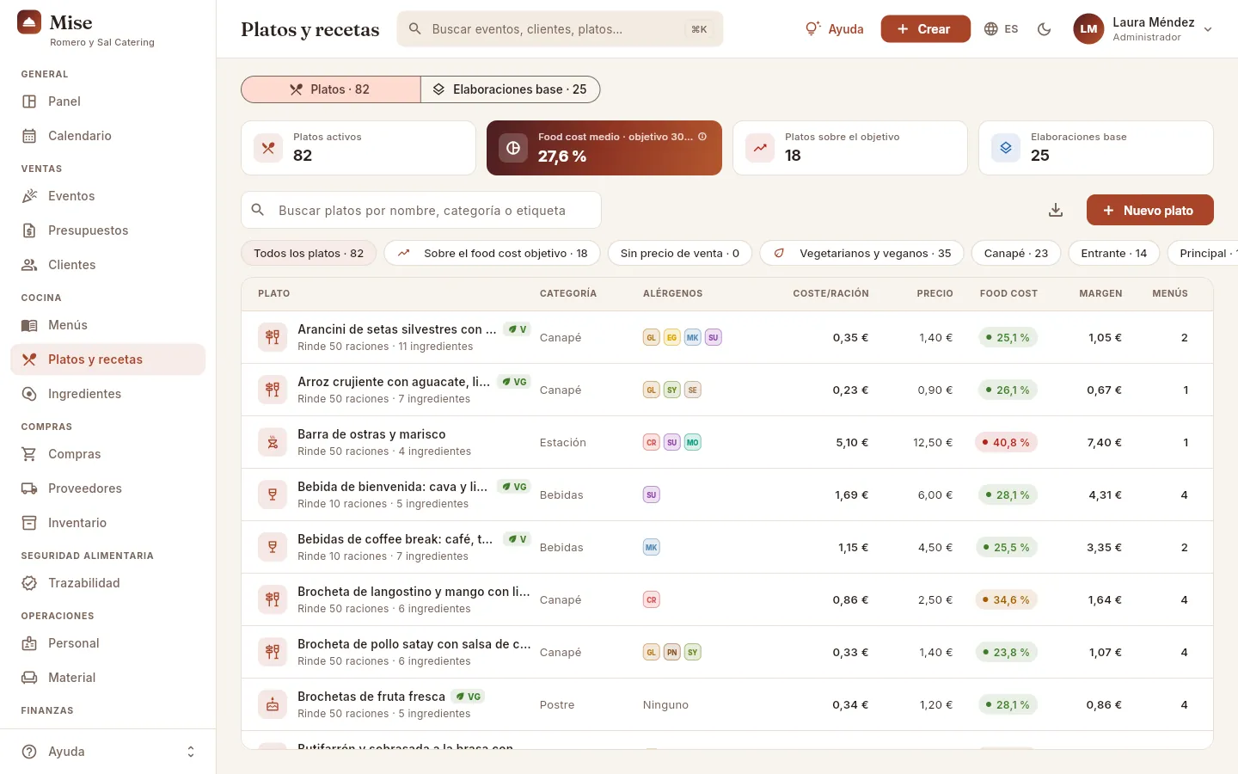Viewport: 1238px width, 774px height.
Task: Sort by MARGEN column header
Action: point(1100,294)
